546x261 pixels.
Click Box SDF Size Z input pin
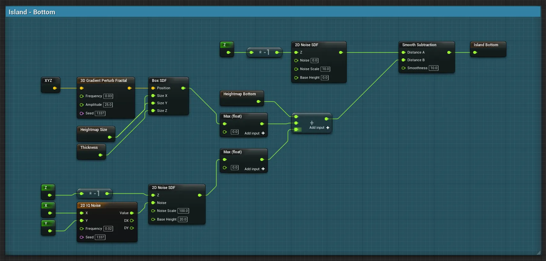pyautogui.click(x=153, y=111)
